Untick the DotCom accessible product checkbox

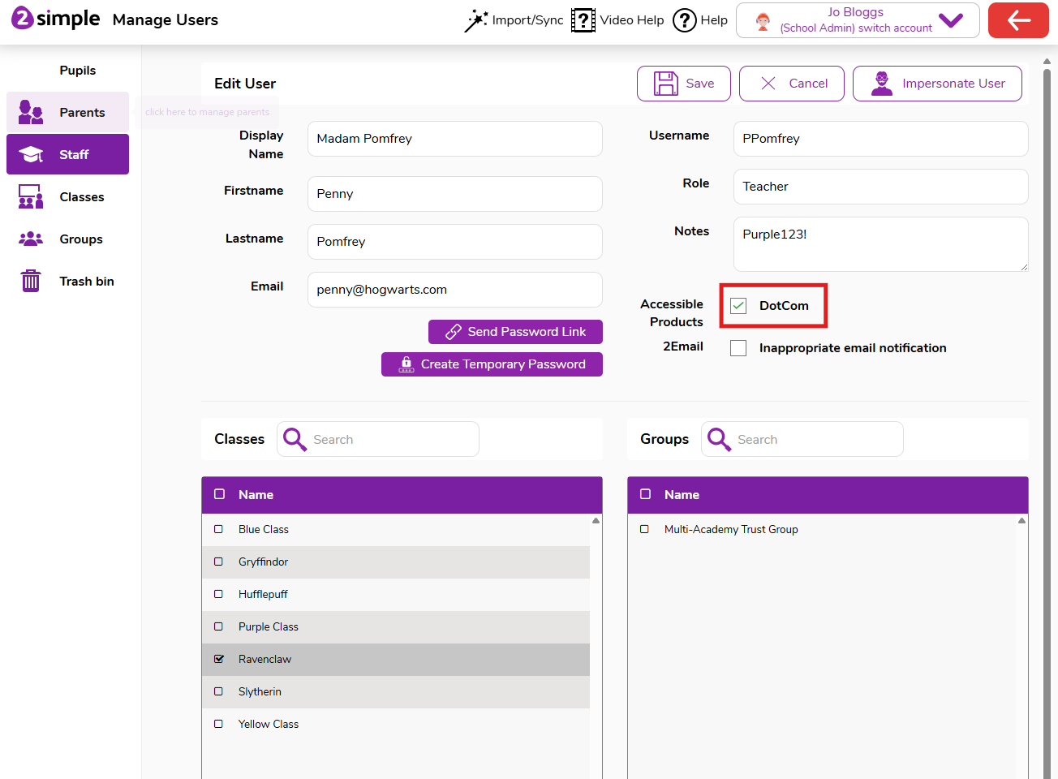pos(738,306)
